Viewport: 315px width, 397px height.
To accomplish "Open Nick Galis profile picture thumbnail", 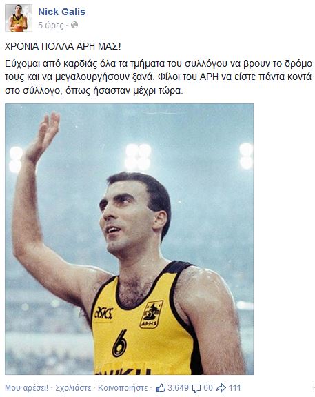I will coord(19,18).
